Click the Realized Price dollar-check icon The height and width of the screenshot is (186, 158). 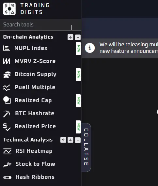[x=7, y=127]
